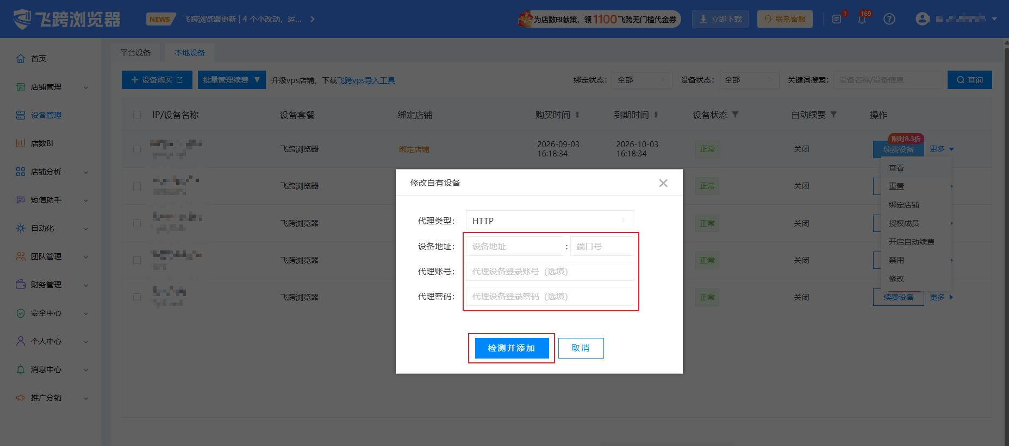Expand the 店铺管理 sidebar chevron
This screenshot has width=1009, height=446.
[x=86, y=87]
